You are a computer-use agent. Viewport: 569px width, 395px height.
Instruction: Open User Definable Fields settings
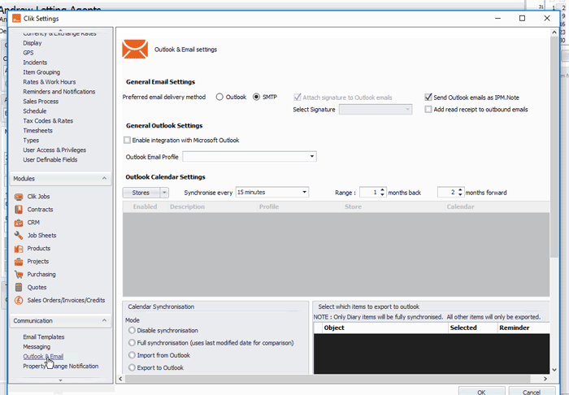coord(50,159)
